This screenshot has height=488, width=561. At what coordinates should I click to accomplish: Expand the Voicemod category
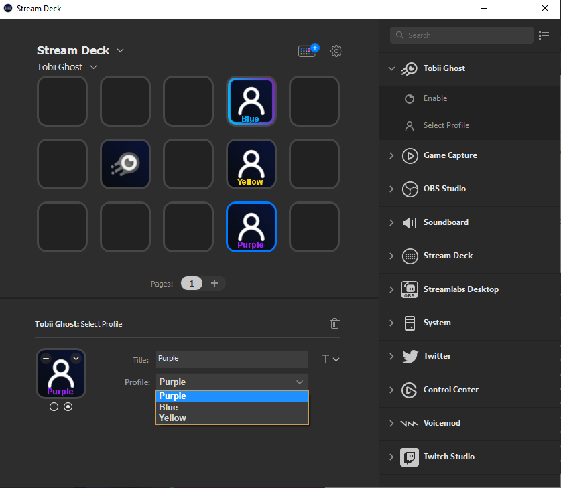pos(391,423)
